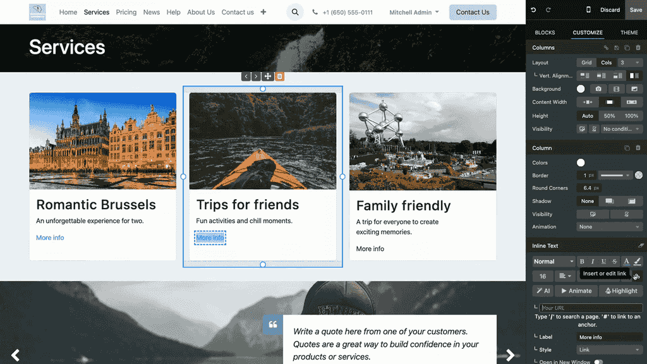Open the Theme tab
The width and height of the screenshot is (647, 364).
coord(629,33)
